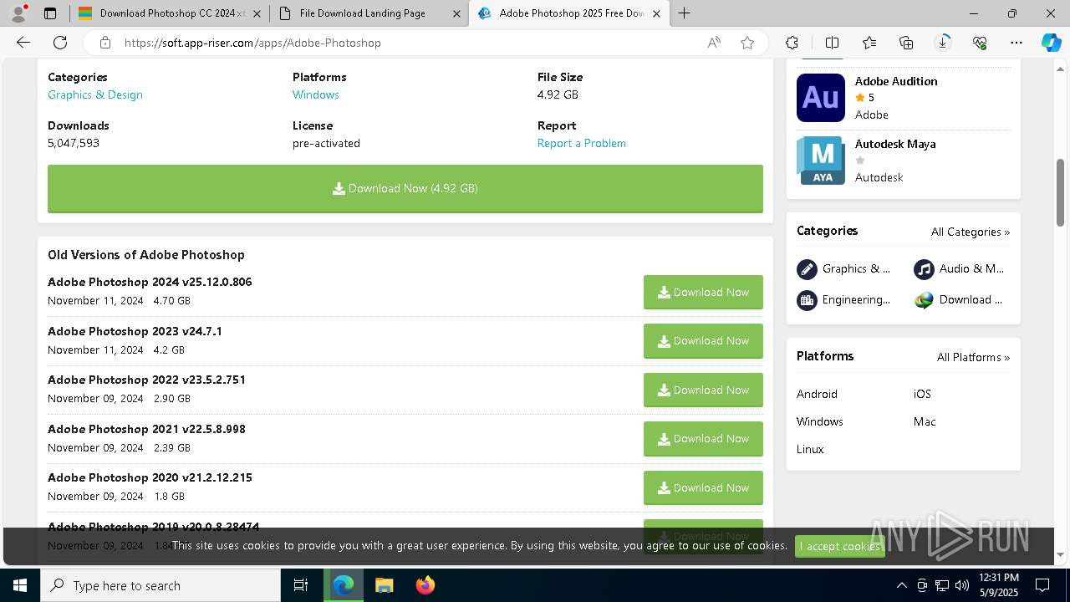Viewport: 1070px width, 602px height.
Task: Reload the page with refresh icon
Action: click(60, 43)
